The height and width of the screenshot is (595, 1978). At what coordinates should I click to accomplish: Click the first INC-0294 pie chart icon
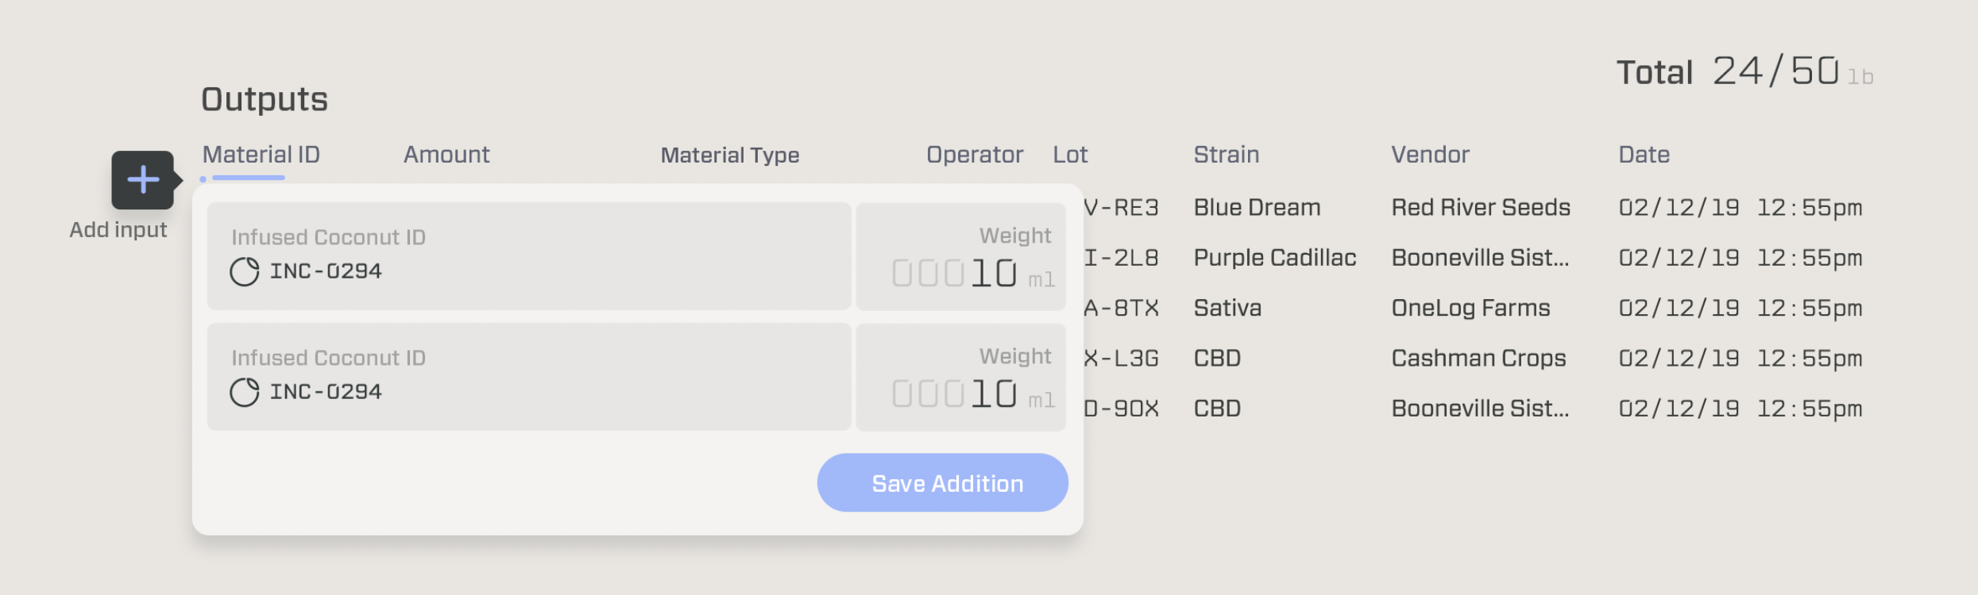tap(245, 271)
